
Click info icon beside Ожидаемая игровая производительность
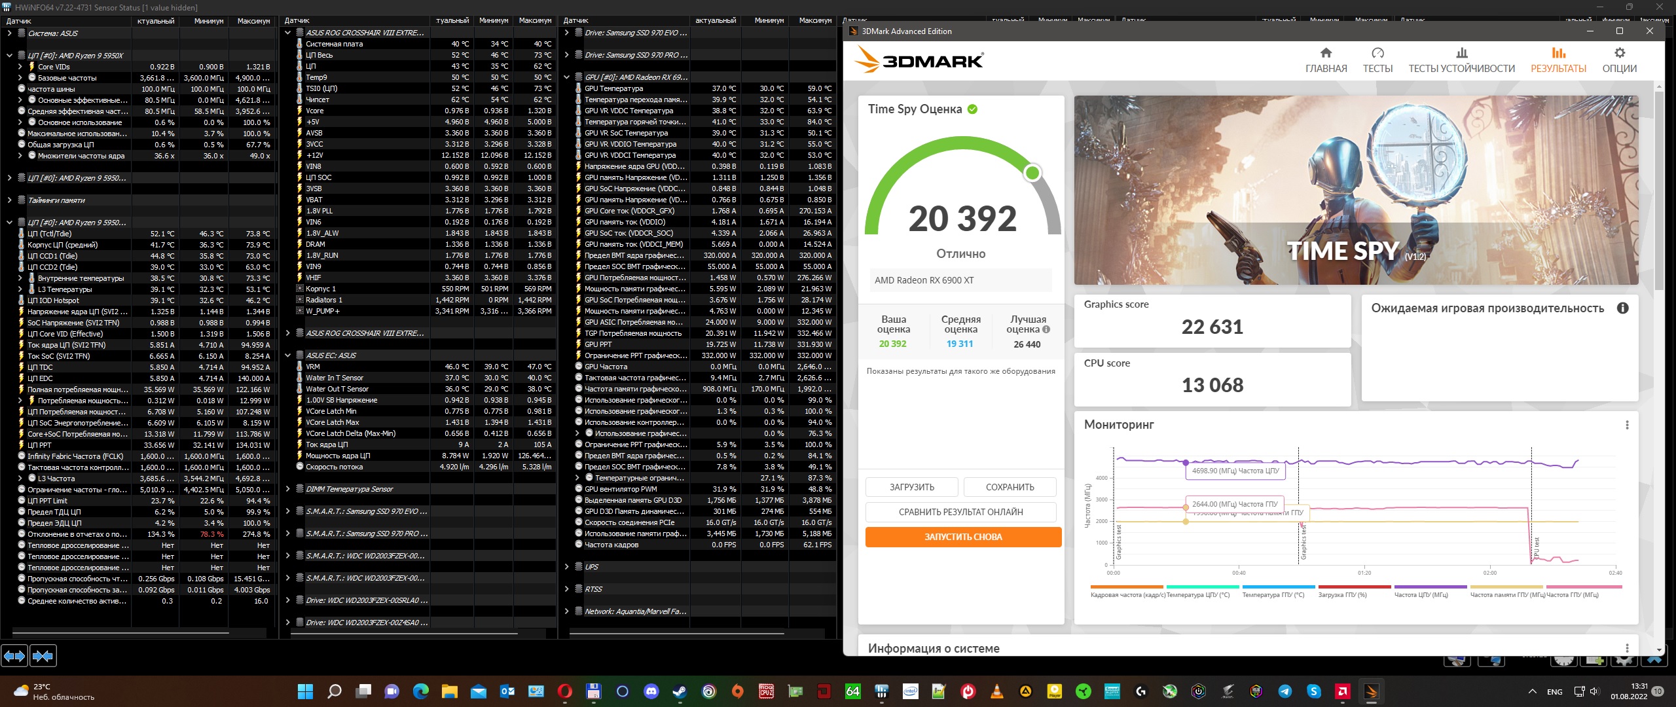[1622, 308]
